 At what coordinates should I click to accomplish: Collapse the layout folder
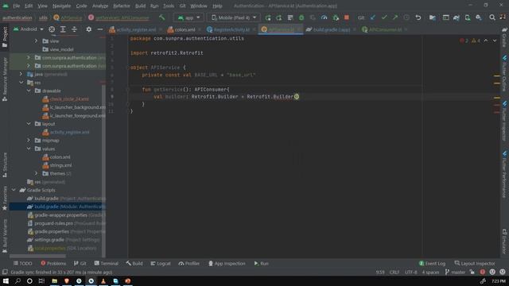(x=29, y=124)
